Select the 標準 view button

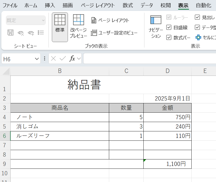pos(60,27)
